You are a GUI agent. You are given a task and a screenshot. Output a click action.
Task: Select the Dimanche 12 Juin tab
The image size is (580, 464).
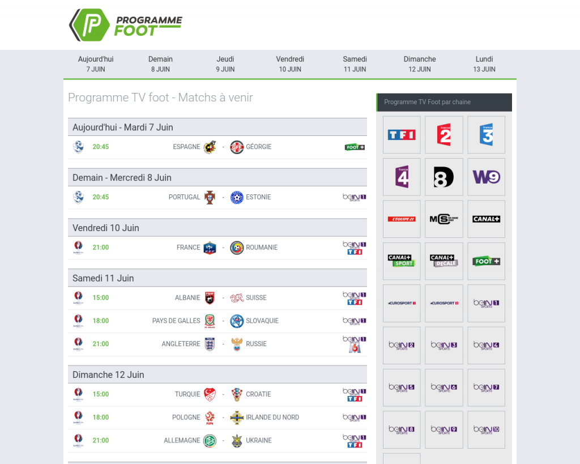(420, 64)
